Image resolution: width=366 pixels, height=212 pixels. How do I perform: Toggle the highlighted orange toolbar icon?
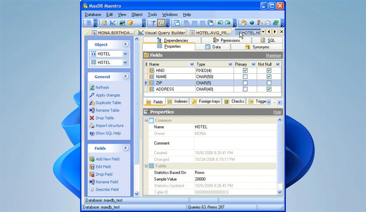[161, 23]
